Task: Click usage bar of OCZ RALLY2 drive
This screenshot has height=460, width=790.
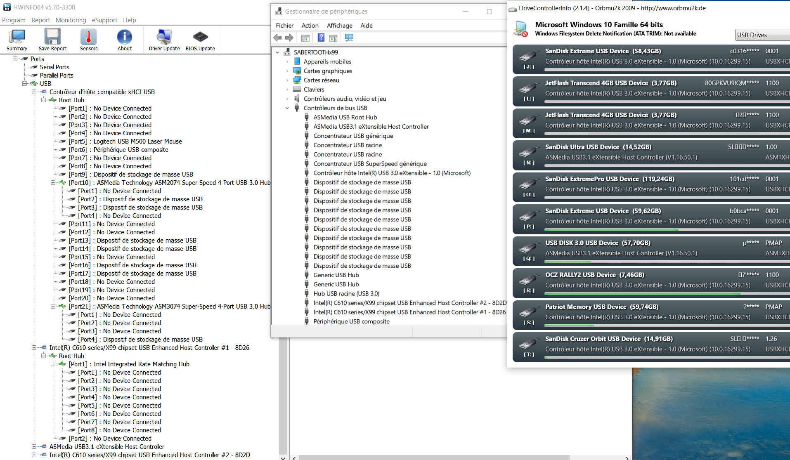Action: click(x=667, y=294)
